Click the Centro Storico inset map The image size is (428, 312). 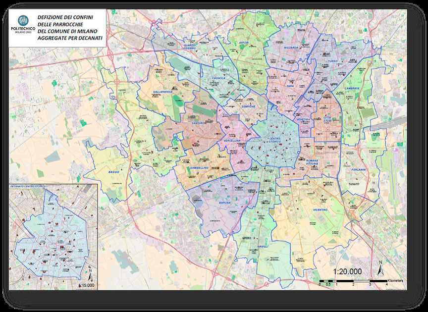(x=53, y=237)
